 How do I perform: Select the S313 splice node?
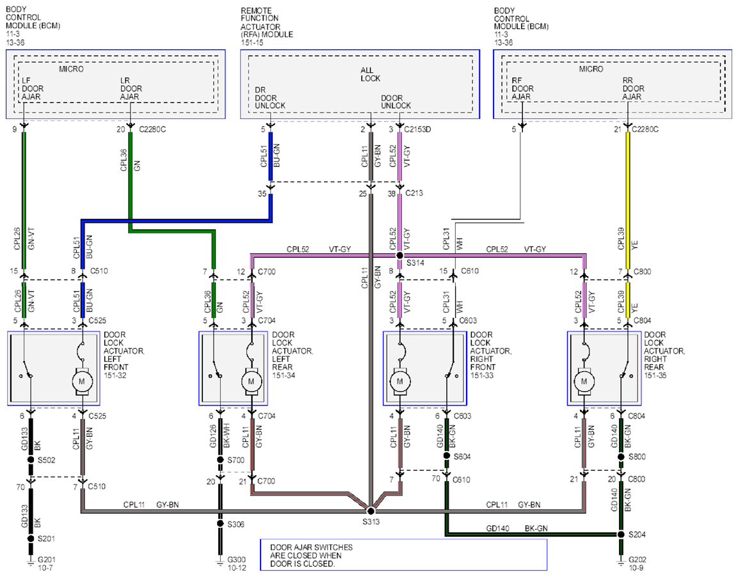pyautogui.click(x=371, y=510)
